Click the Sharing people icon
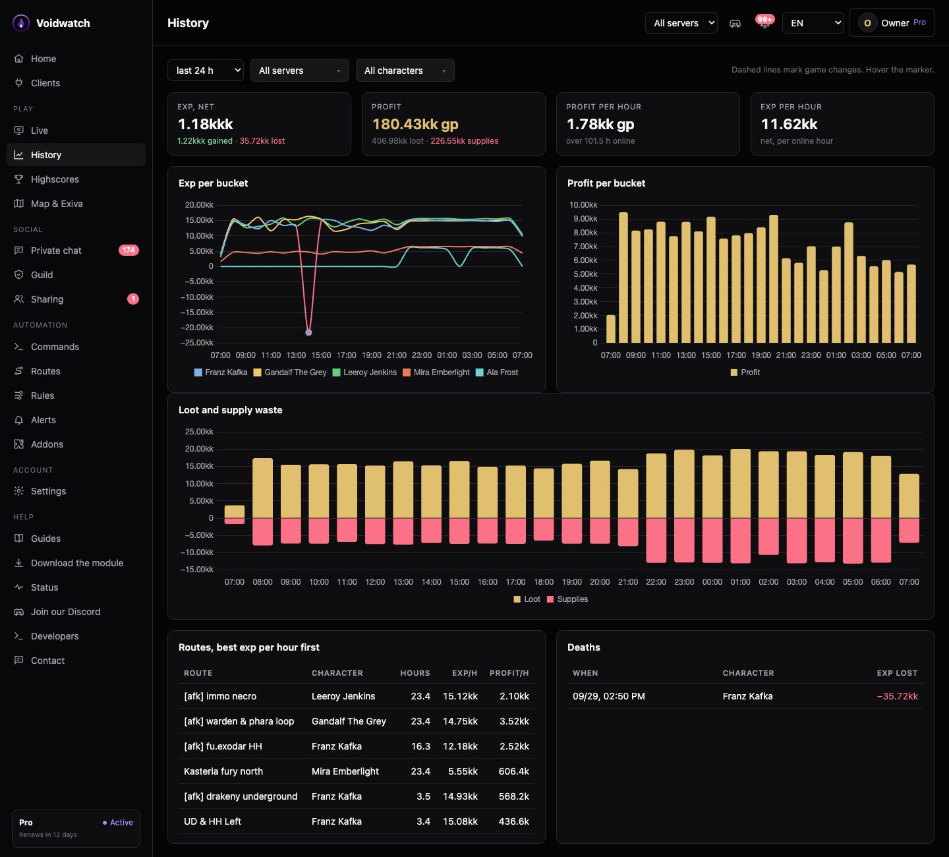The image size is (949, 857). (18, 299)
